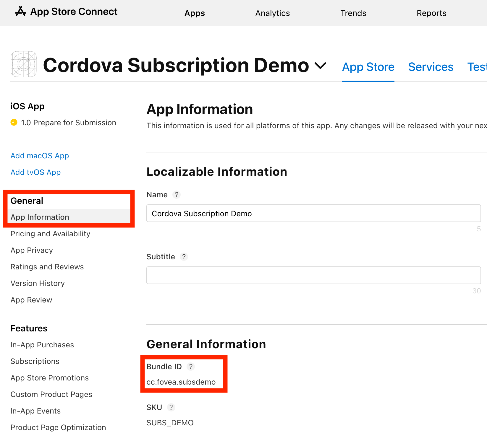Click the cc.fovea.subsdemo Bundle ID value
The image size is (487, 441).
(x=181, y=382)
